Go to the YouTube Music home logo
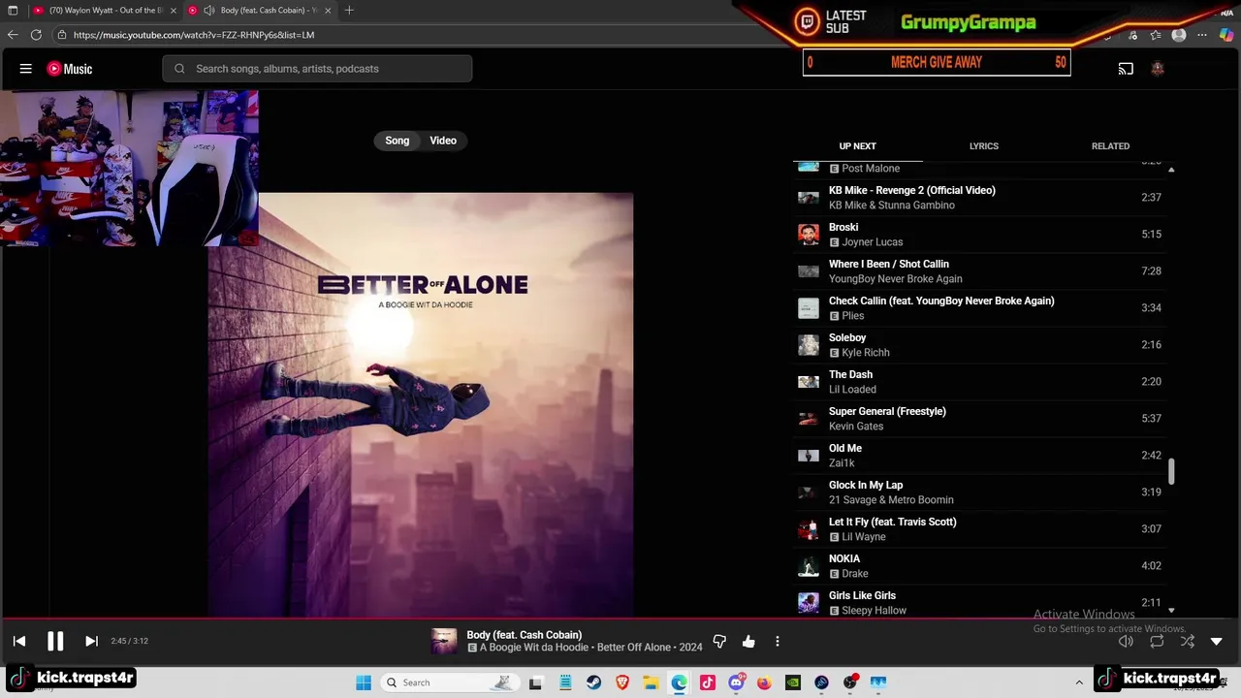The image size is (1241, 698). tap(70, 69)
